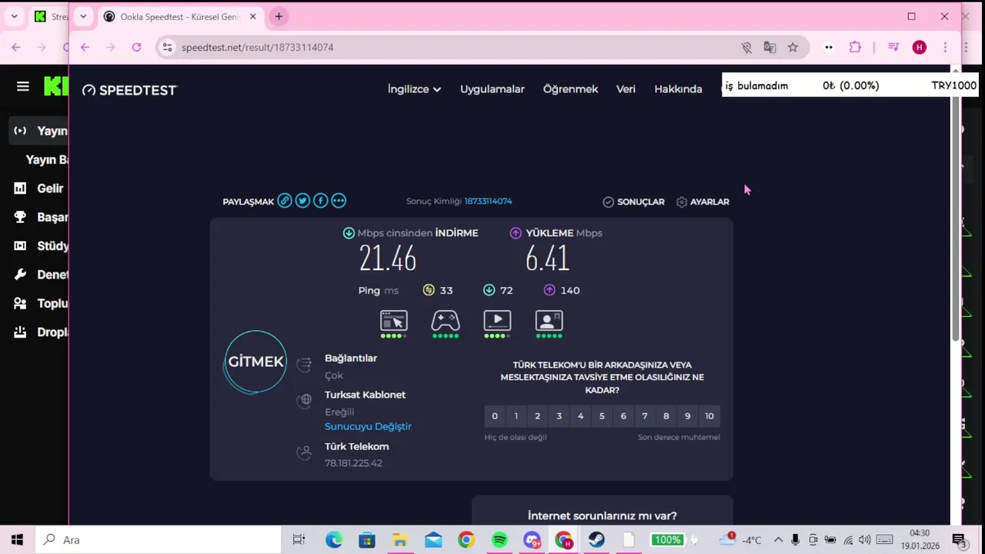The image size is (985, 554).
Task: Open the Öğrenmek menu item
Action: click(570, 89)
